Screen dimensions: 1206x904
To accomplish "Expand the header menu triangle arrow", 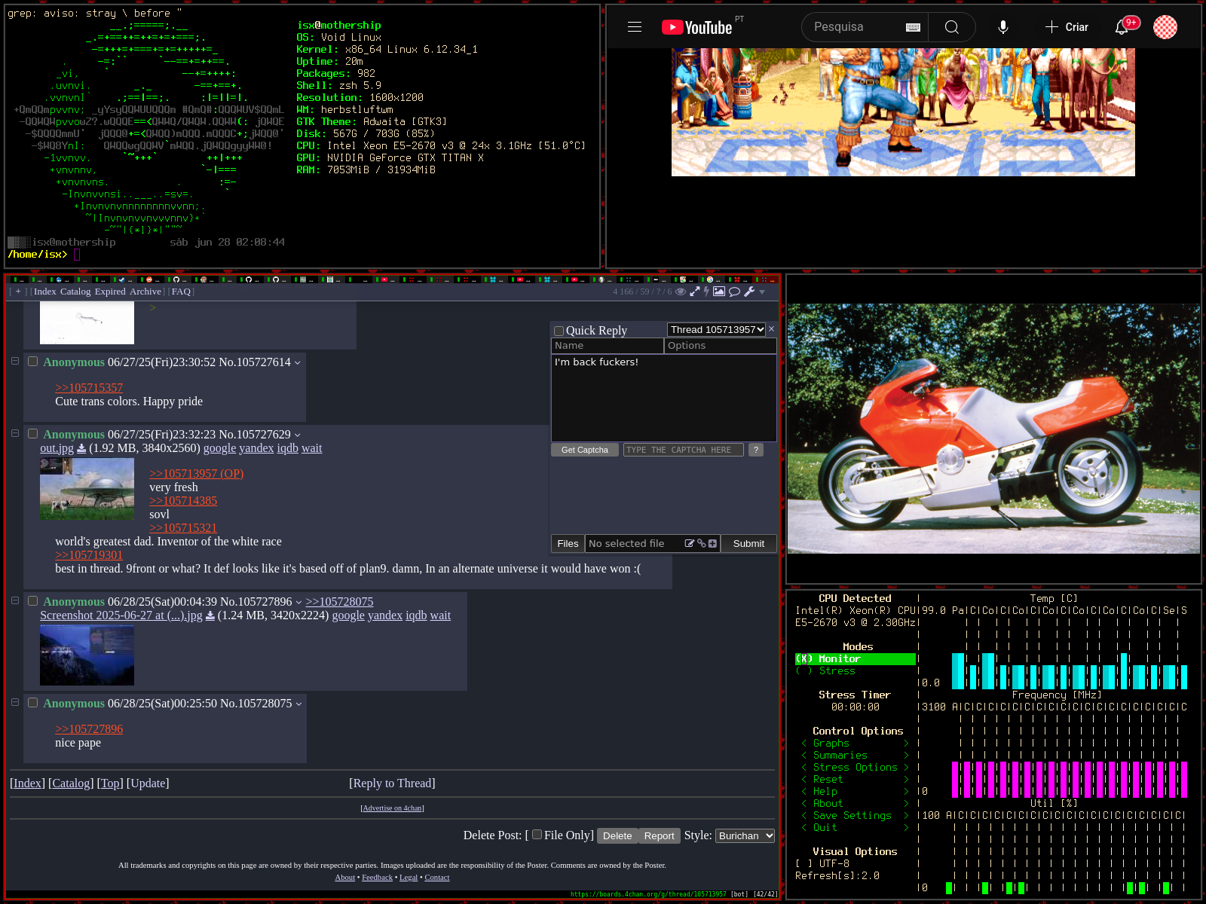I will 762,292.
